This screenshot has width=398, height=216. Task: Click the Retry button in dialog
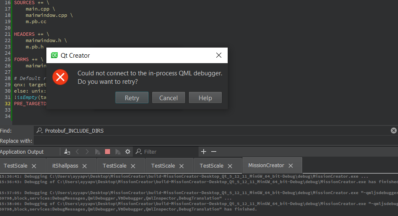[132, 98]
